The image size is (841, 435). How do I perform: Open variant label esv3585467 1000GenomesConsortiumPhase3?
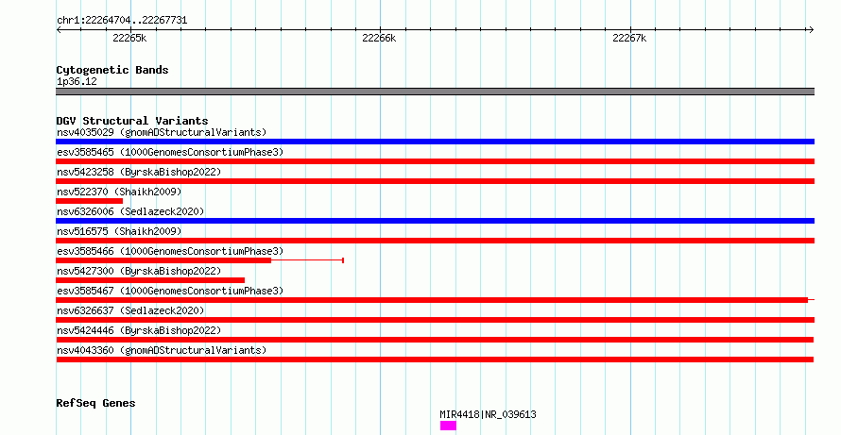click(170, 291)
